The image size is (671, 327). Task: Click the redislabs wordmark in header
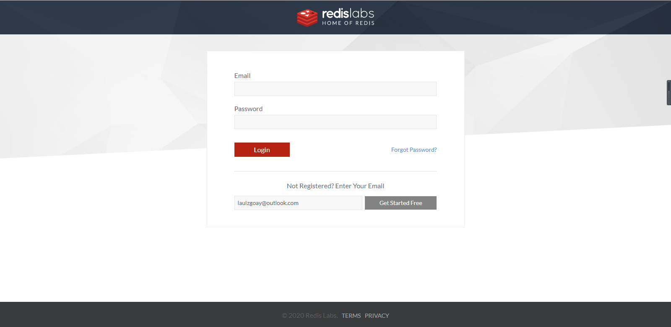click(x=348, y=13)
